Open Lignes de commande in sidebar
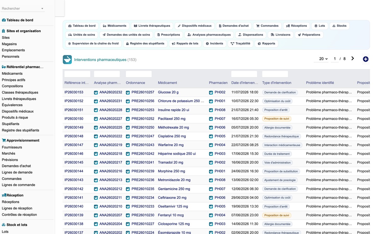Screen dimensions: 378x234 19,185
